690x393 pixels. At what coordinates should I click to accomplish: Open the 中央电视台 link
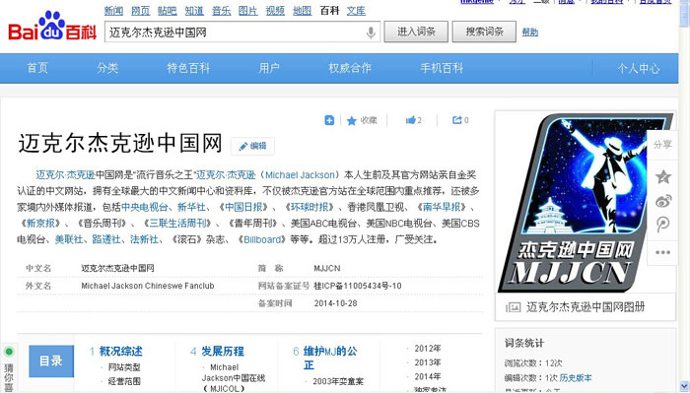point(145,207)
